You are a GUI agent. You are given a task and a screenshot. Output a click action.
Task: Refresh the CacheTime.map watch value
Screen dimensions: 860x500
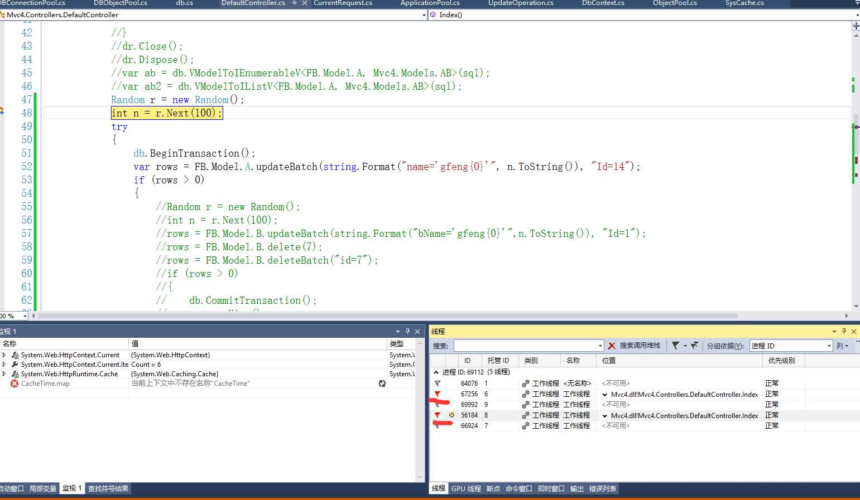pos(382,384)
